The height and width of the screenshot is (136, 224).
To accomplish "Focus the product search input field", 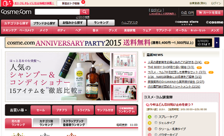I will point(57,12).
